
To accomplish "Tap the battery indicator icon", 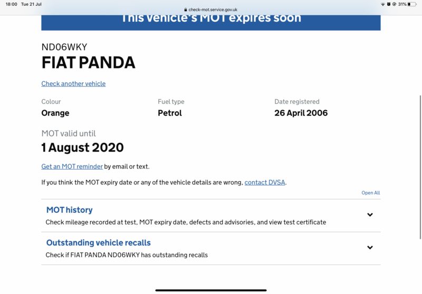I will (412, 4).
